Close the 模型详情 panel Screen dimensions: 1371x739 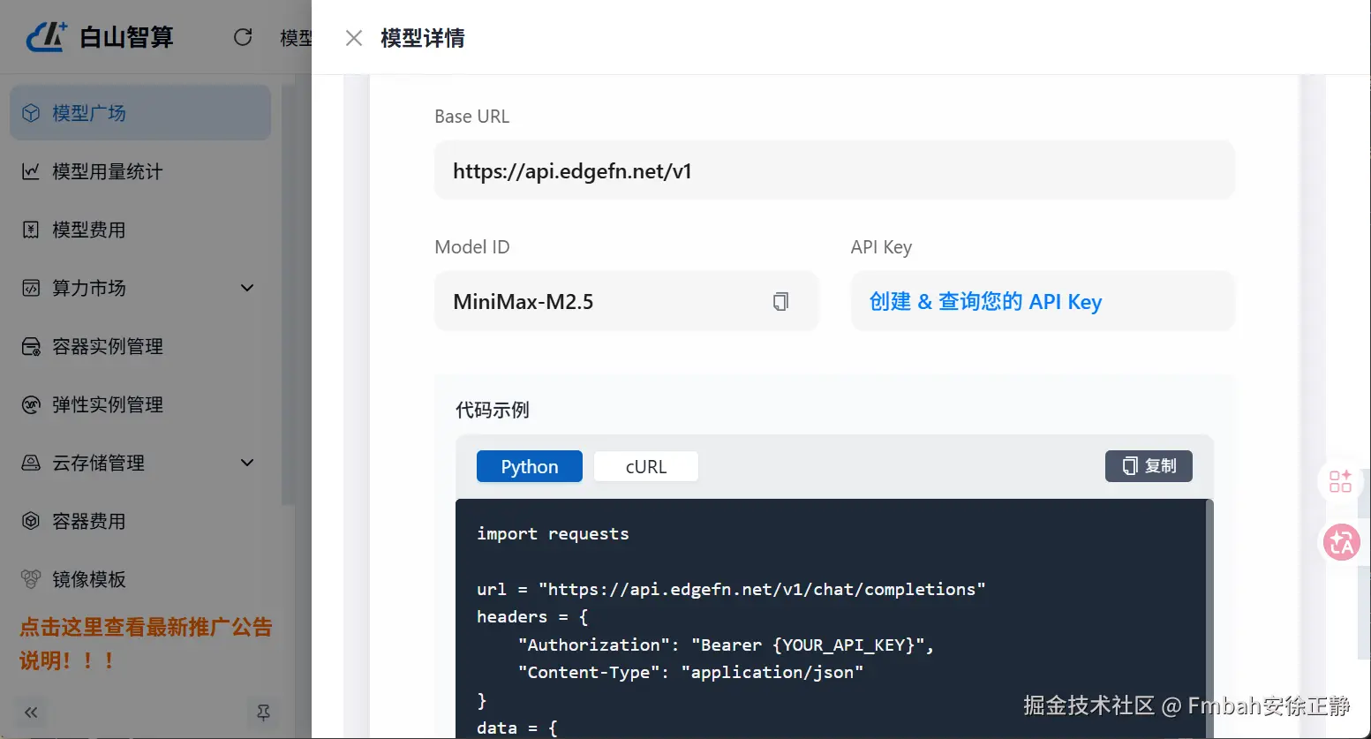click(353, 38)
